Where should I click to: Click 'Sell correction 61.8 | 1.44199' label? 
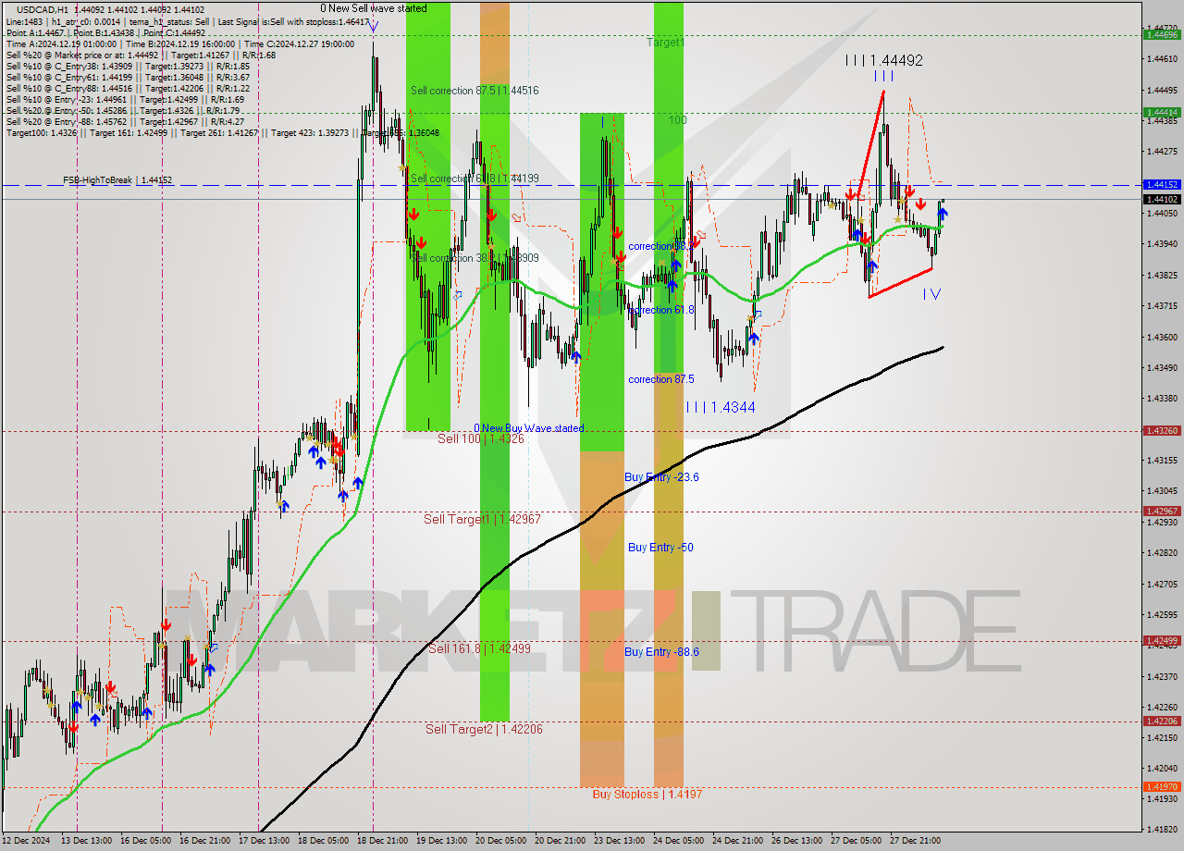[475, 178]
